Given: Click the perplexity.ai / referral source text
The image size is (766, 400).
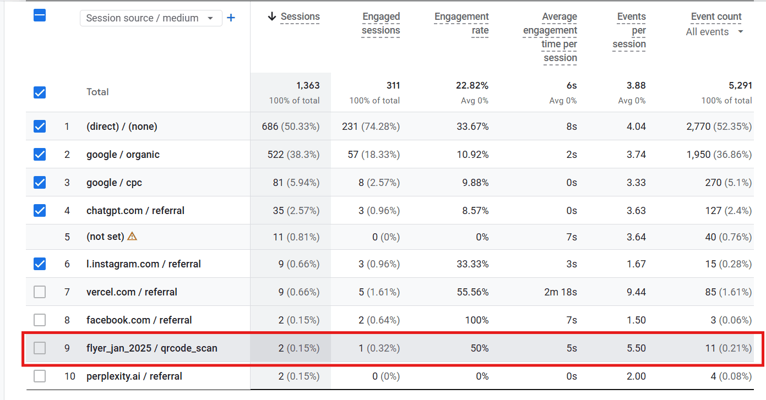Looking at the screenshot, I should (134, 376).
